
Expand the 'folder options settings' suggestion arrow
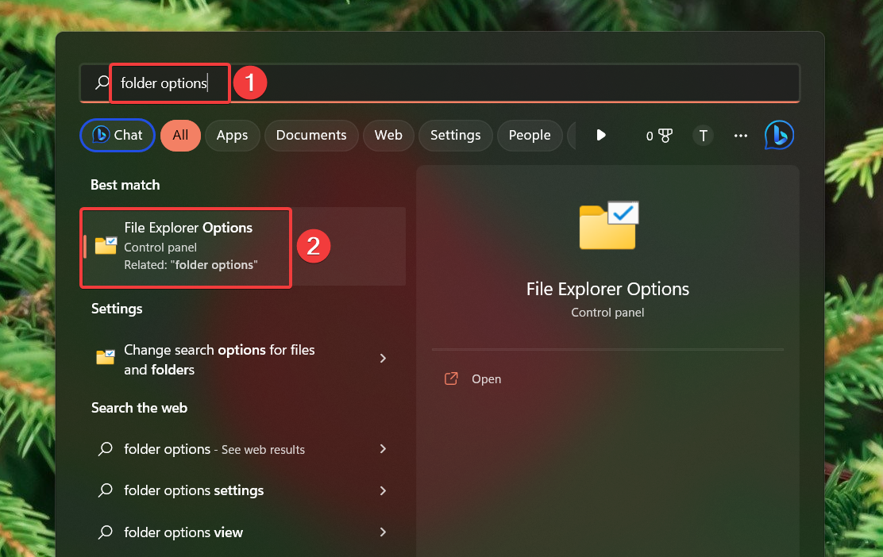pos(383,490)
